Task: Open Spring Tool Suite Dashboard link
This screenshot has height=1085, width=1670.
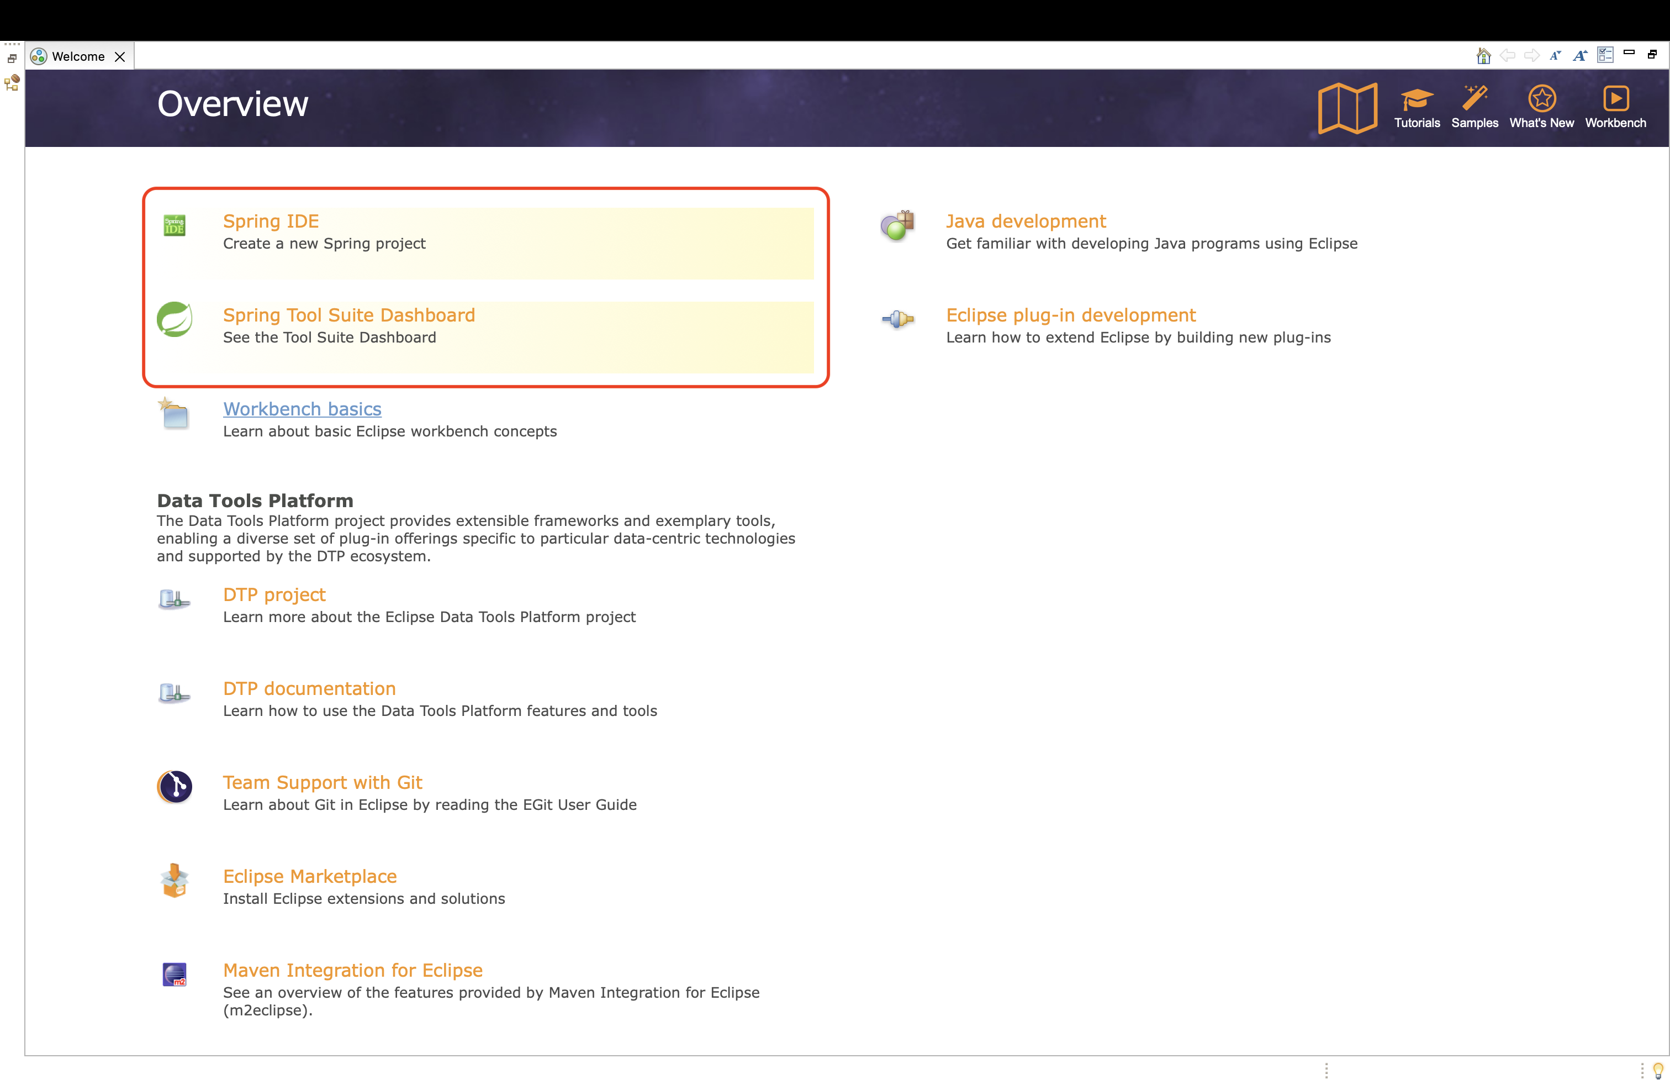Action: point(348,315)
